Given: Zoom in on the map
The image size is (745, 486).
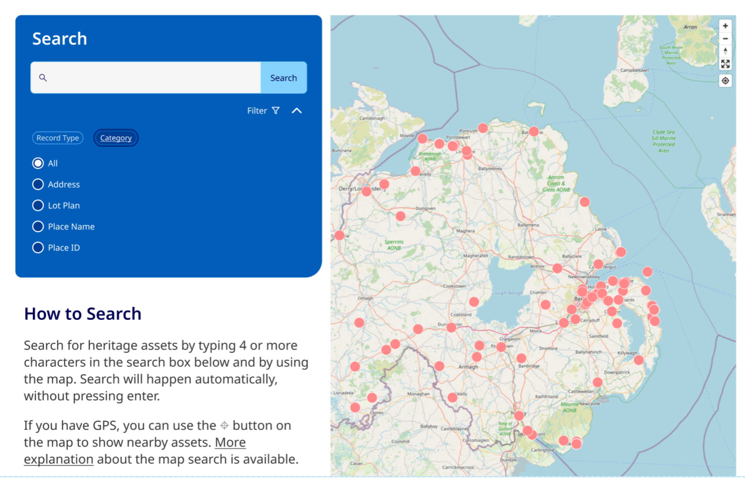Looking at the screenshot, I should pyautogui.click(x=725, y=26).
